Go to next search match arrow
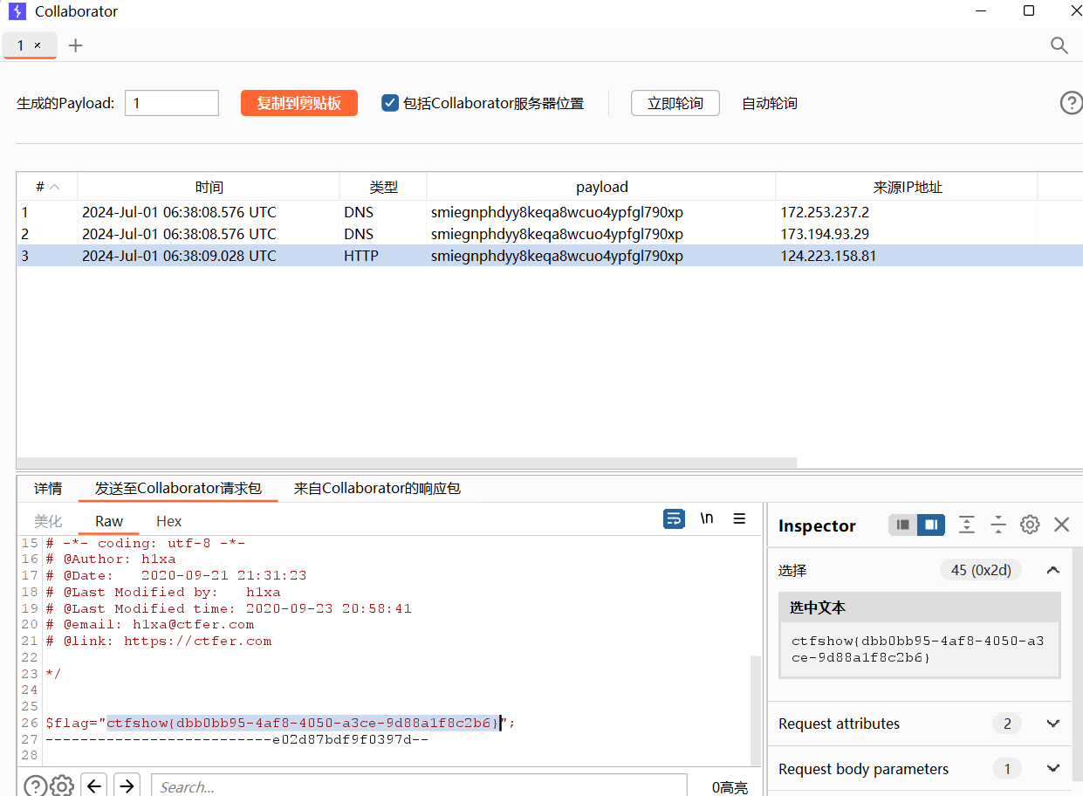The width and height of the screenshot is (1083, 796). pyautogui.click(x=127, y=786)
